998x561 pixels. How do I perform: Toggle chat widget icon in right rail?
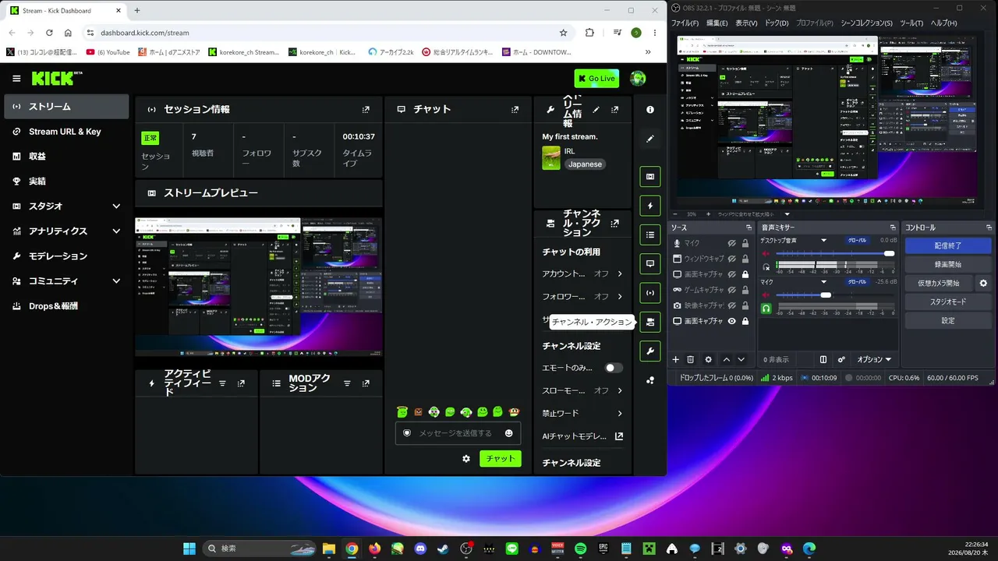[650, 264]
